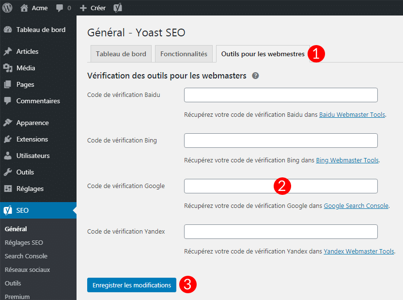
Task: Click the Réglages sliders icon
Action: pyautogui.click(x=8, y=189)
